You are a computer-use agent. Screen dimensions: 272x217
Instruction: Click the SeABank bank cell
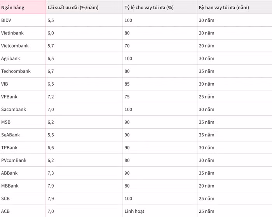click(10, 135)
